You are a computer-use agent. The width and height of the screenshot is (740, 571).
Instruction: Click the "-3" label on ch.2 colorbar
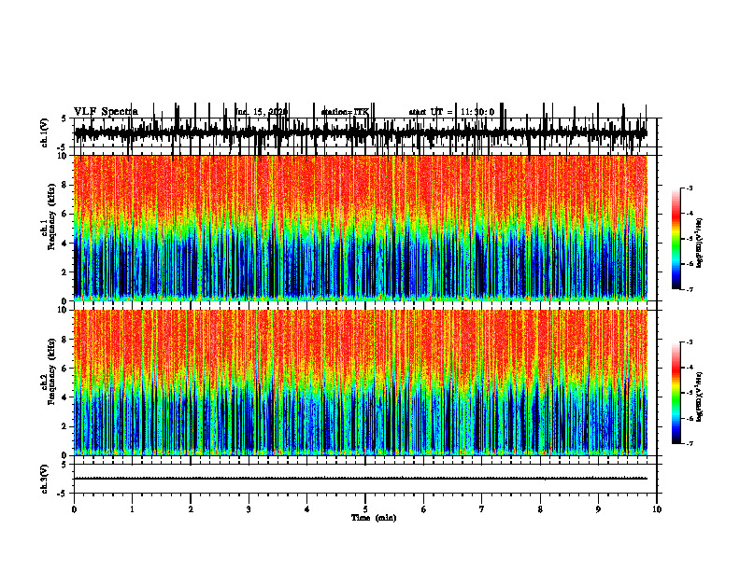coord(689,342)
